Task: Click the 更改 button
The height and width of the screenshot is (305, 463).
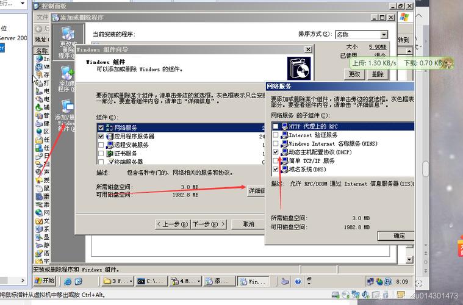Action: pyautogui.click(x=354, y=74)
